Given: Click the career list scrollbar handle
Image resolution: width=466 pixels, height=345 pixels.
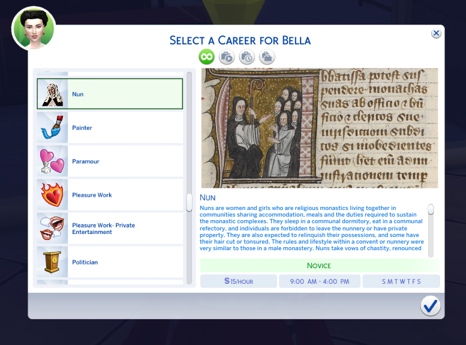Looking at the screenshot, I should point(189,203).
